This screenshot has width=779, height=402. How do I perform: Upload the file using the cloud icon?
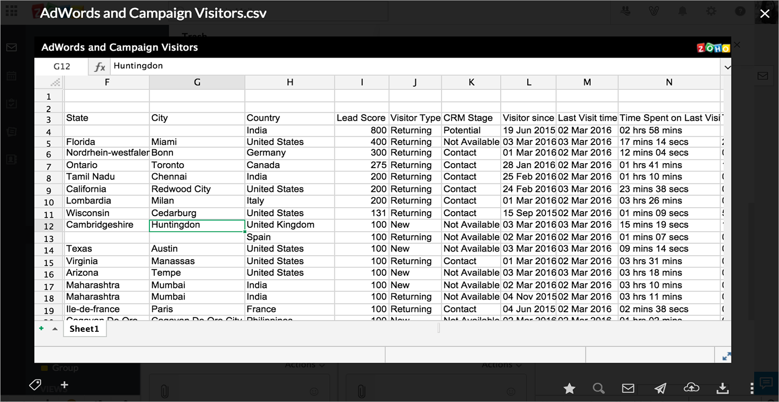691,387
